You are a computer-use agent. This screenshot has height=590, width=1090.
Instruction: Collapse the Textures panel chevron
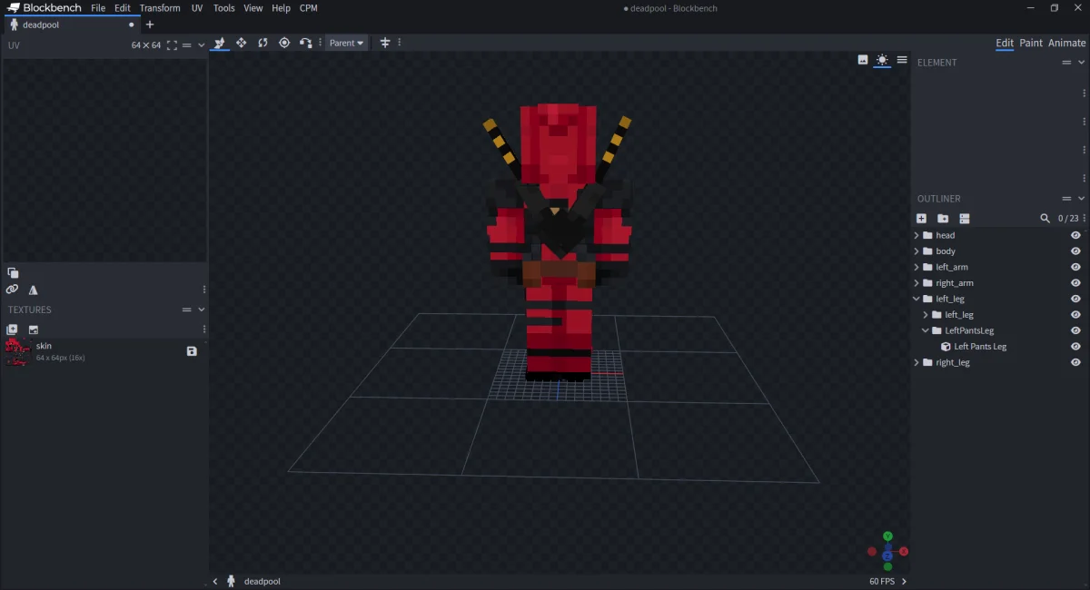pyautogui.click(x=202, y=310)
